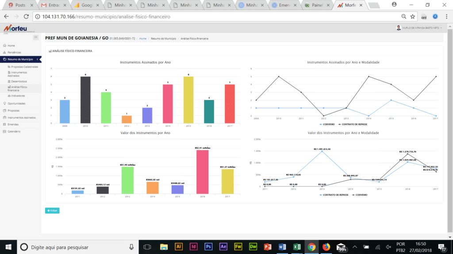Select Desembolsos in the sidebar submenu
This screenshot has height=254, width=453.
pyautogui.click(x=19, y=82)
